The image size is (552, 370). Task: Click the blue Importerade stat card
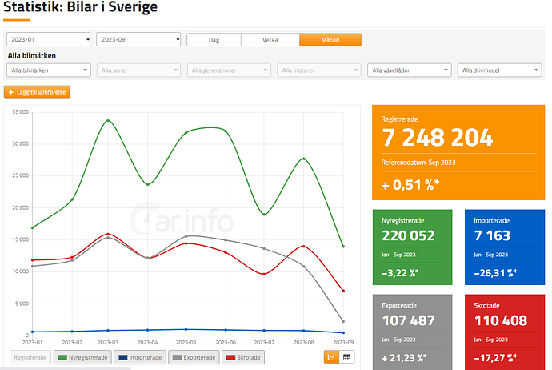click(505, 247)
